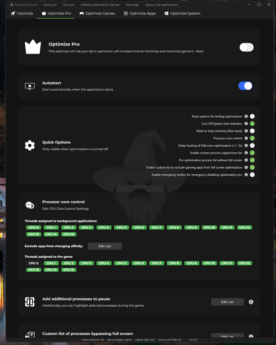276x345 pixels.
Task: Click Edit List for additional paused processes
Action: 227,302
